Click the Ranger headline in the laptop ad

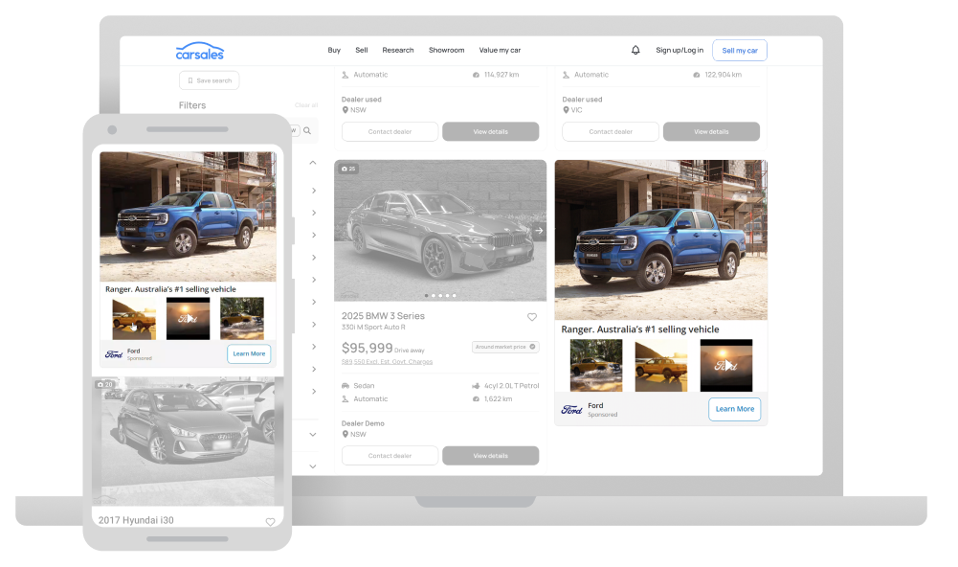pyautogui.click(x=640, y=329)
